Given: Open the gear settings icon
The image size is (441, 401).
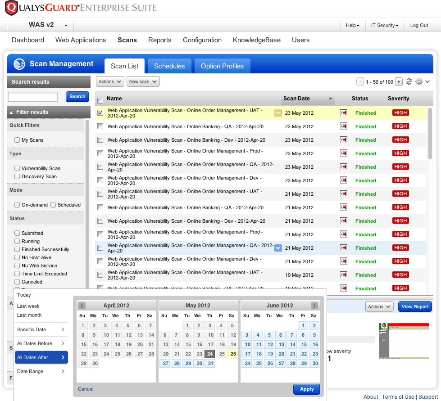Looking at the screenshot, I should tap(419, 81).
